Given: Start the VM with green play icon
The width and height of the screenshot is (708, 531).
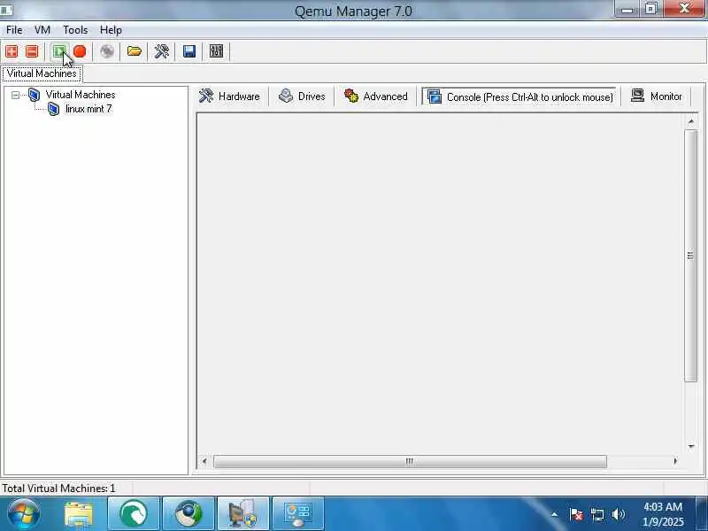Looking at the screenshot, I should (x=59, y=51).
